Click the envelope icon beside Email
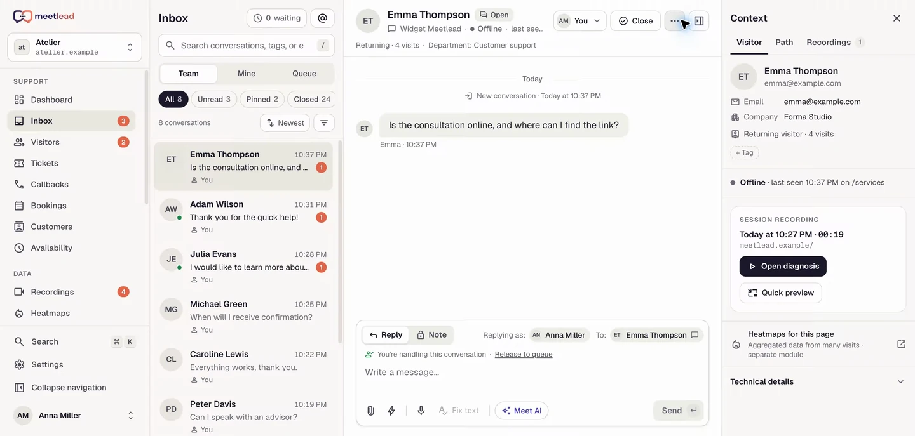915x436 pixels. [735, 102]
